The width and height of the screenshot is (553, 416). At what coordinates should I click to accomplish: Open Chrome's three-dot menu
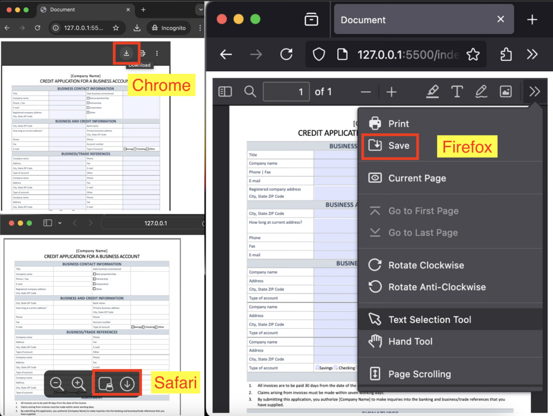click(x=199, y=28)
